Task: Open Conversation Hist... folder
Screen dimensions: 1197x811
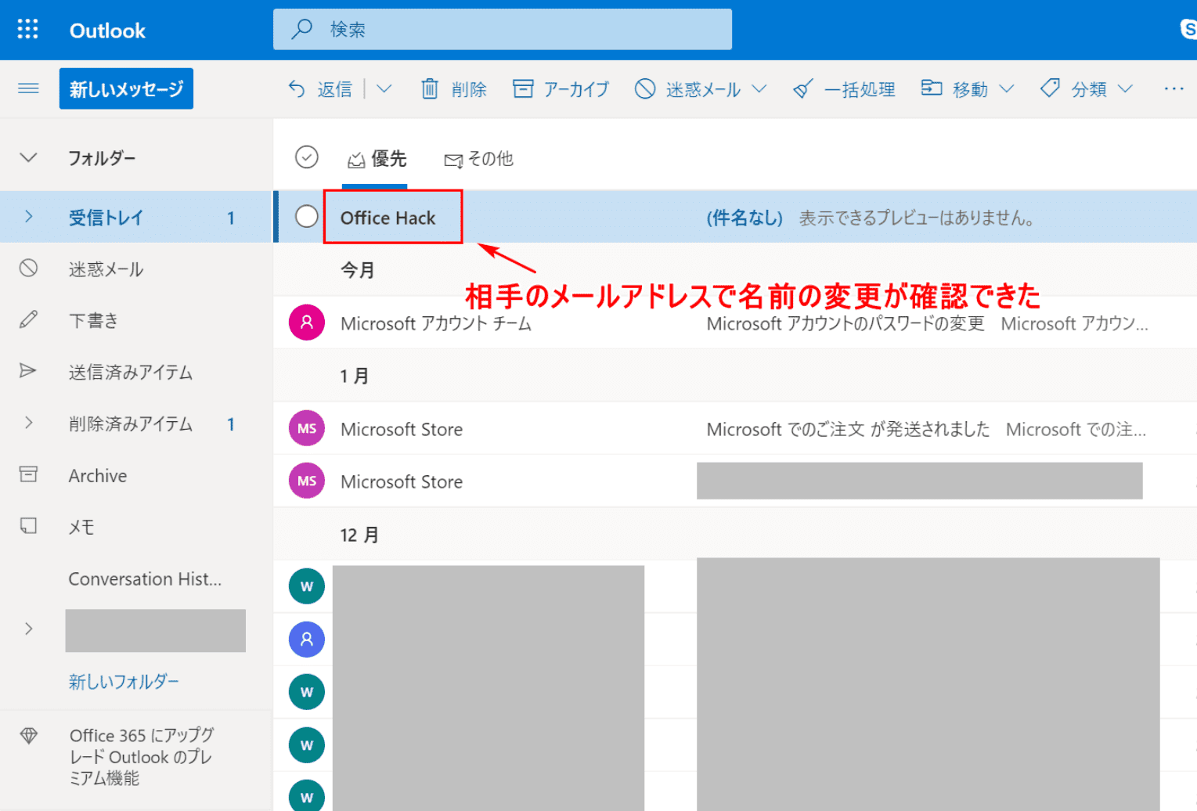Action: (145, 579)
